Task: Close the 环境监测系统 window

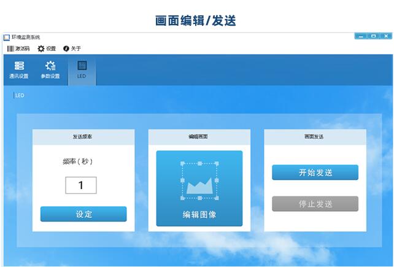Action: pyautogui.click(x=386, y=36)
